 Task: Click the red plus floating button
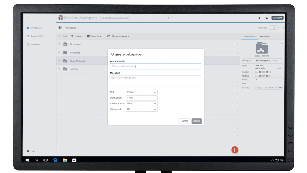click(x=235, y=150)
